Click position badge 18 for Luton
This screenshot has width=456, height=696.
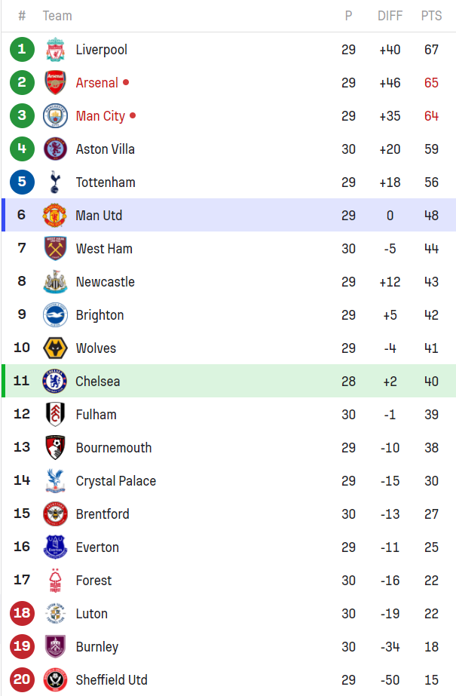(22, 614)
